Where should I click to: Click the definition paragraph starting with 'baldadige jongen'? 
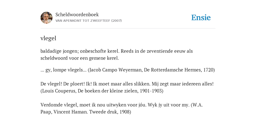[116, 54]
